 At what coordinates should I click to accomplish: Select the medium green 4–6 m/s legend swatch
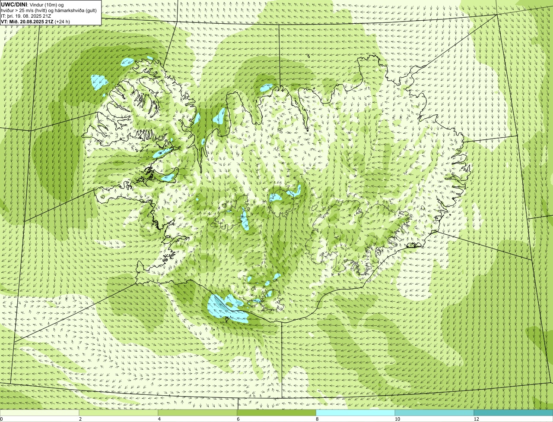coord(198,413)
